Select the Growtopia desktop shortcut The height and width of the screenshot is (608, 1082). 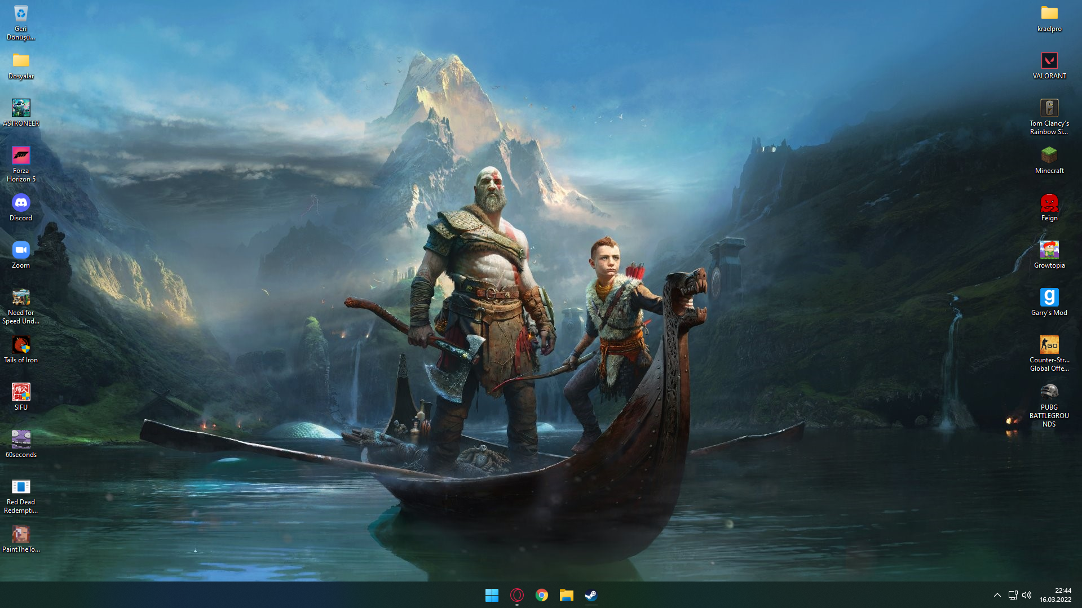coord(1049,255)
